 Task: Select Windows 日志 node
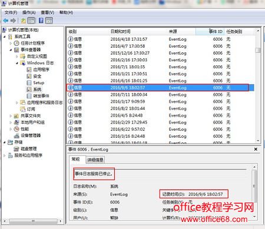[40, 63]
